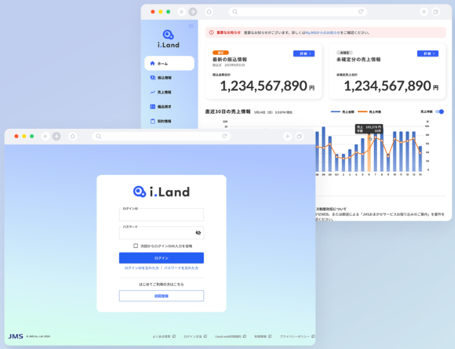The height and width of the screenshot is (349, 455).
Task: Show tab overview in the dashboard window
Action: [x=436, y=12]
